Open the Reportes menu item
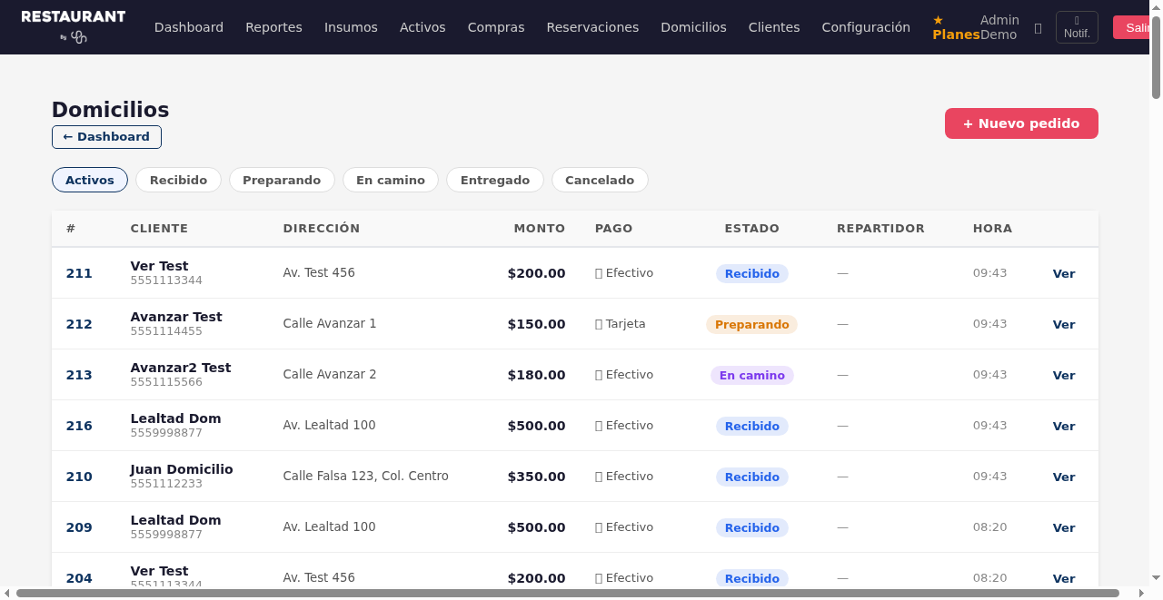1163x600 pixels. coord(273,27)
